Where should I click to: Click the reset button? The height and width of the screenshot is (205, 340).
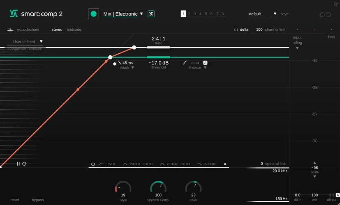[15, 200]
